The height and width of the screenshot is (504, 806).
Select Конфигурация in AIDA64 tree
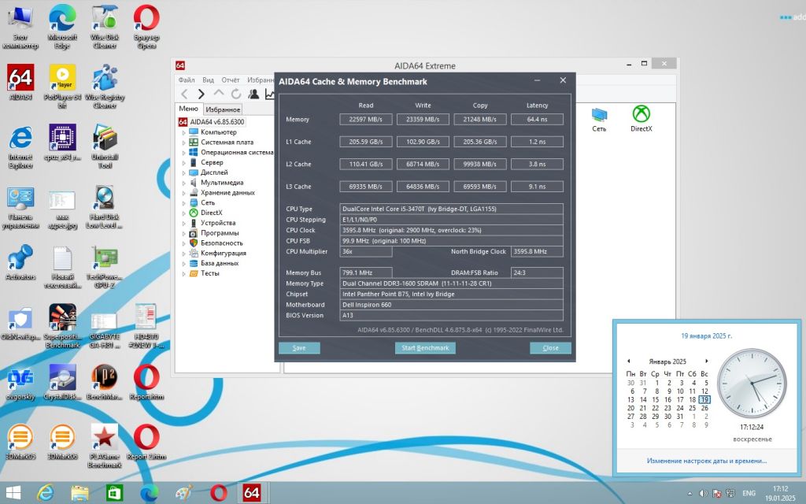(x=223, y=253)
